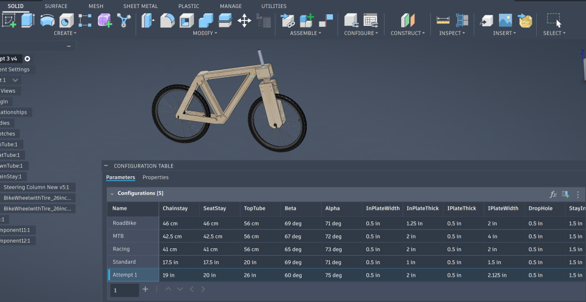Open the fx parameters icon in table
The height and width of the screenshot is (302, 586).
(x=553, y=194)
